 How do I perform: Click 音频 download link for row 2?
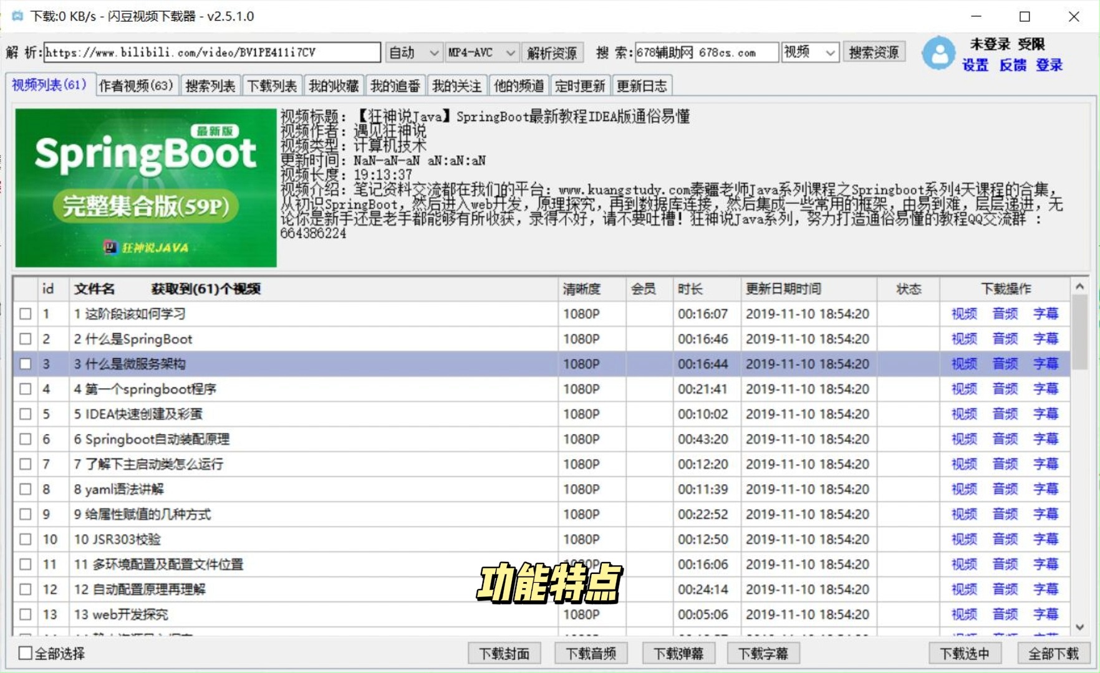pos(1005,339)
